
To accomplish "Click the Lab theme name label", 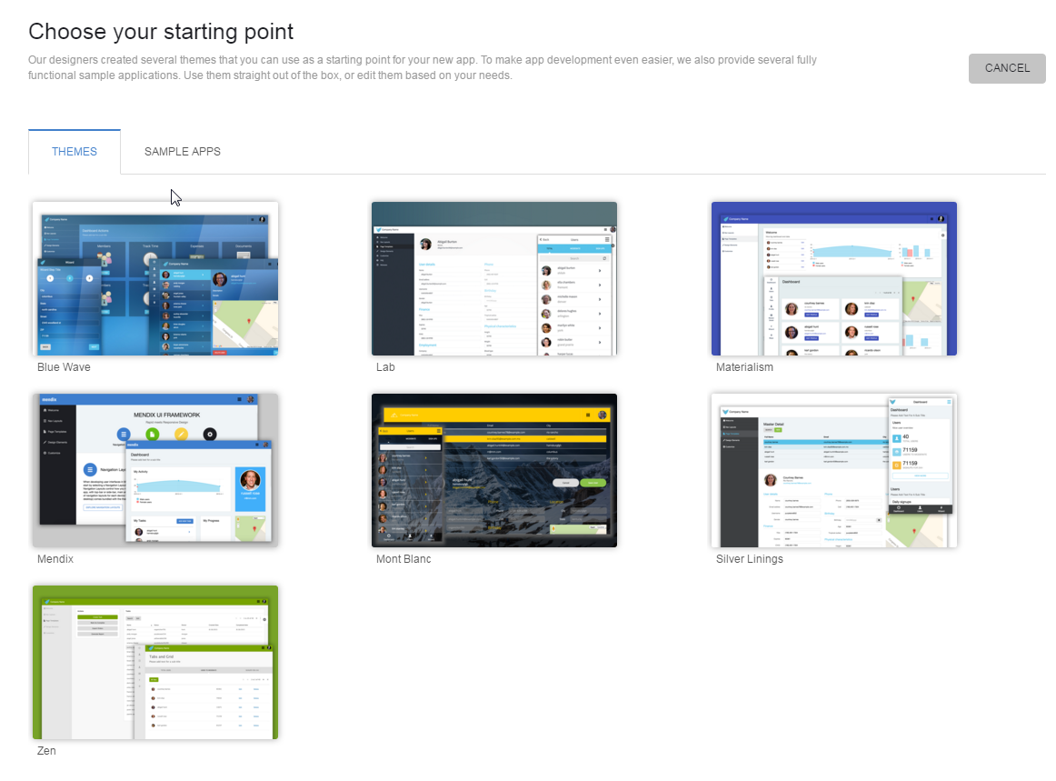I will 385,366.
